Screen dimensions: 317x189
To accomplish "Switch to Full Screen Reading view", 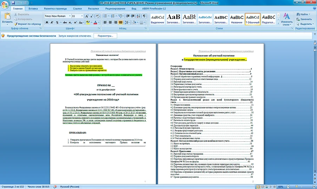I will pyautogui.click(x=263, y=187).
